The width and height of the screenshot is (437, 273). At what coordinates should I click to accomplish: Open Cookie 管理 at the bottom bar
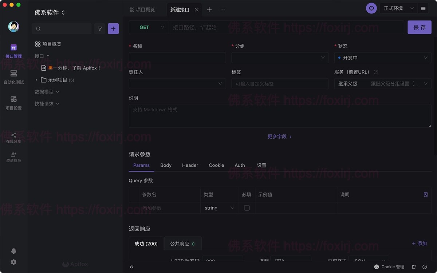click(x=389, y=267)
